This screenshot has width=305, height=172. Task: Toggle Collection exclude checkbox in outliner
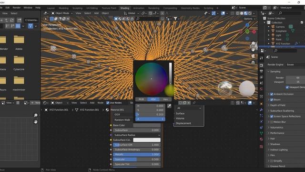[302, 22]
